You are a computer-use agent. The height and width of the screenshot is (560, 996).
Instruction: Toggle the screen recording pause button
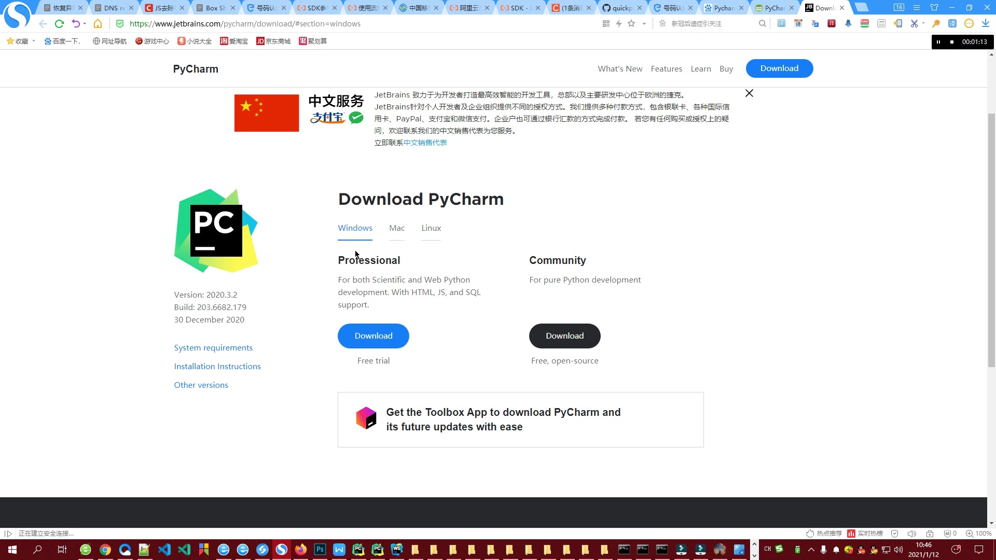click(938, 41)
